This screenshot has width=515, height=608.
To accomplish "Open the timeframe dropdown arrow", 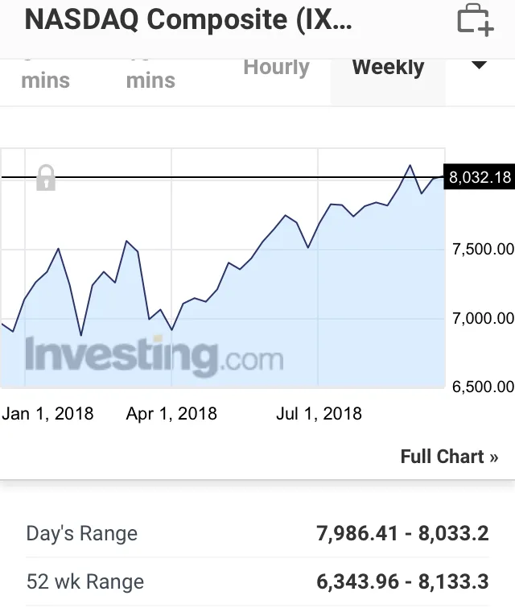I will 480,65.
